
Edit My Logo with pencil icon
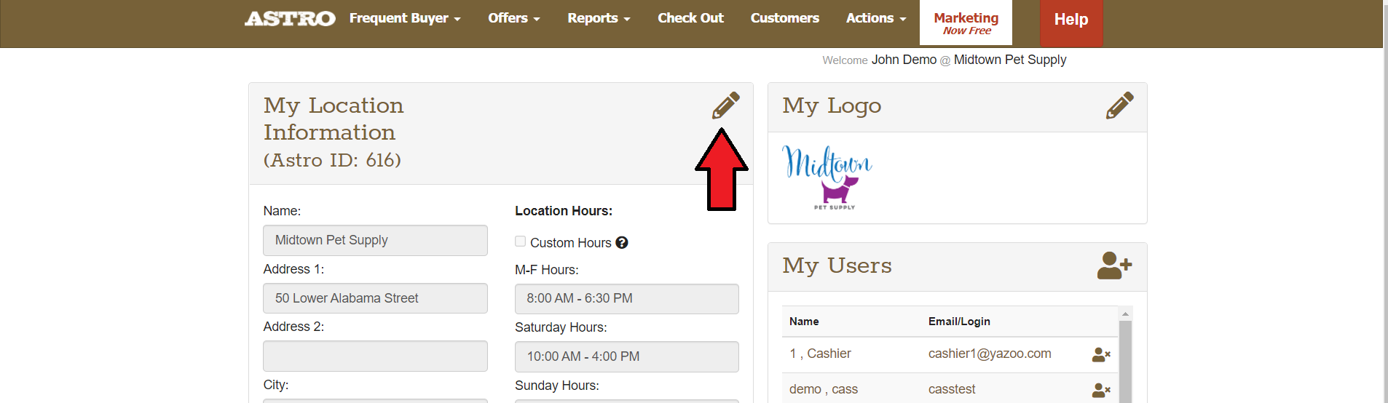coord(1119,105)
